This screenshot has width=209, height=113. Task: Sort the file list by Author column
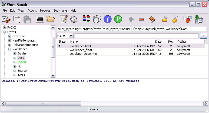190,42
